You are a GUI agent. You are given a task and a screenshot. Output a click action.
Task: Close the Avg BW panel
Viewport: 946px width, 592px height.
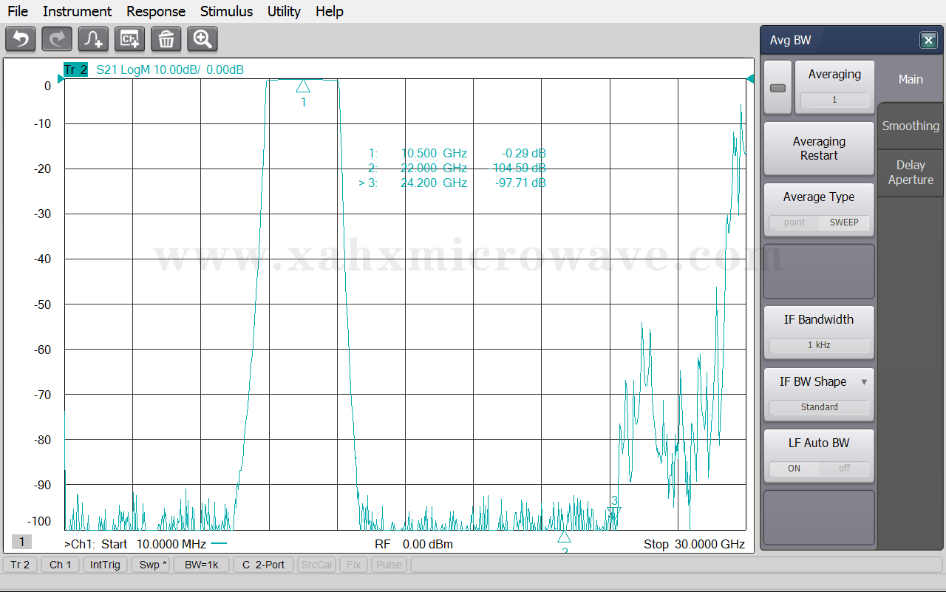[x=928, y=41]
